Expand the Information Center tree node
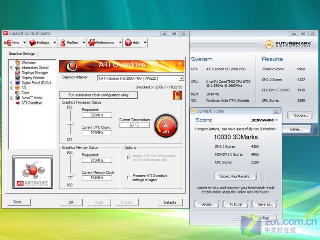320x240 pixels. (12, 68)
